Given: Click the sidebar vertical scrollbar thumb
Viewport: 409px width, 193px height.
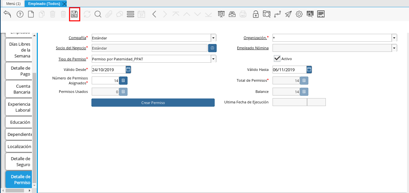Looking at the screenshot, I should pyautogui.click(x=35, y=128).
